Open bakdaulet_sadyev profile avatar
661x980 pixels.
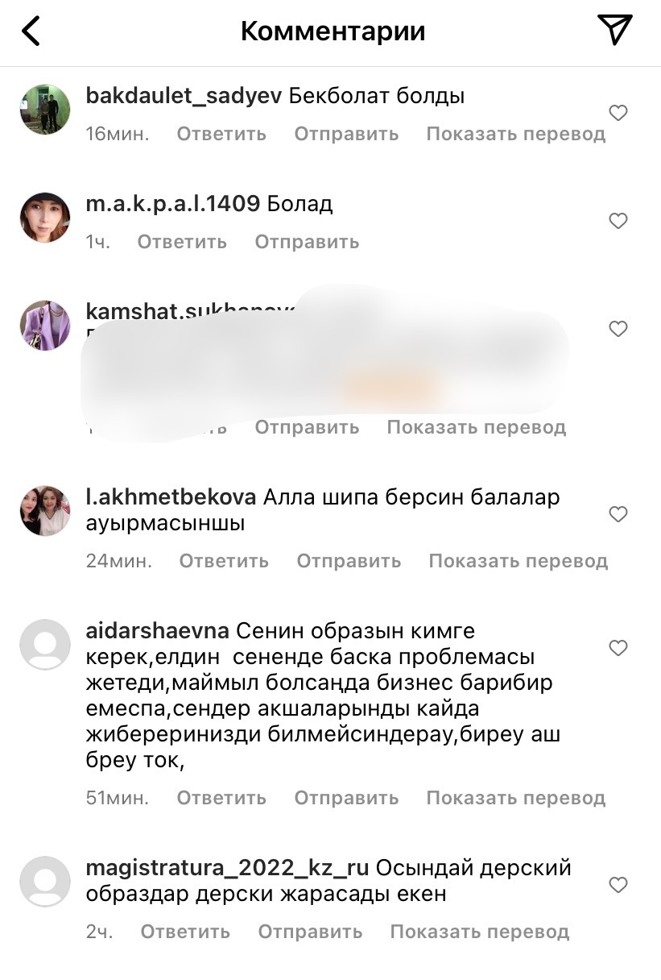[45, 109]
